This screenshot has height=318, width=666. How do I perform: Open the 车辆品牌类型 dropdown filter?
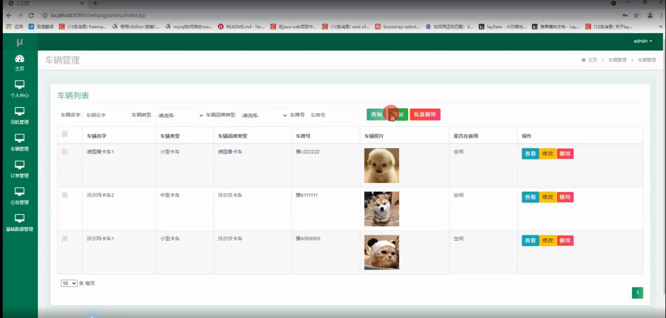coord(263,115)
